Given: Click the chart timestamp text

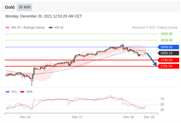Looking at the screenshot, I should point(44,16).
